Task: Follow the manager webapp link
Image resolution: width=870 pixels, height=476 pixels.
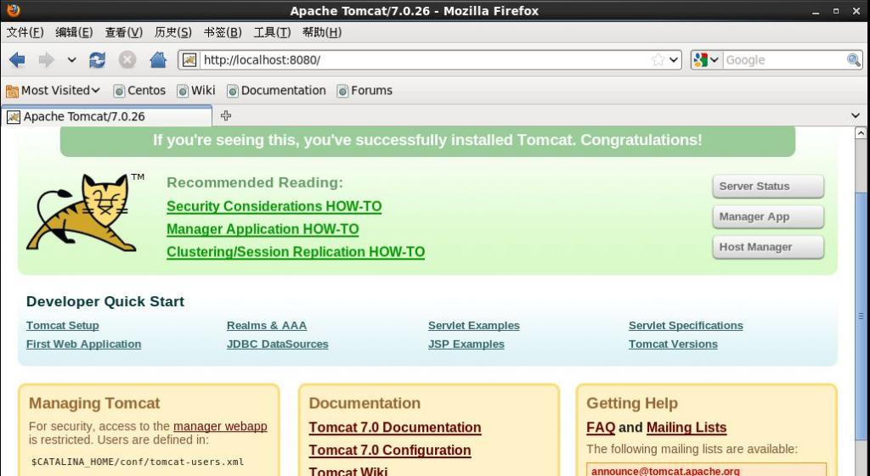Action: pos(220,426)
